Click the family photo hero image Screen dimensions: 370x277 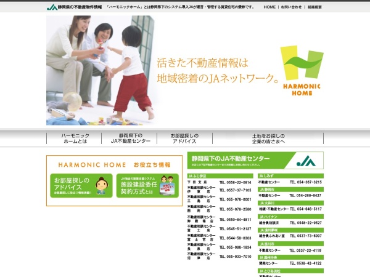tap(102, 70)
